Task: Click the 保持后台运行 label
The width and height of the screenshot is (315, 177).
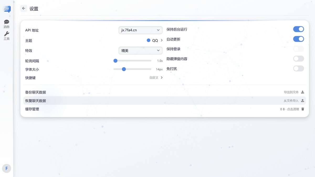Action: (177, 29)
